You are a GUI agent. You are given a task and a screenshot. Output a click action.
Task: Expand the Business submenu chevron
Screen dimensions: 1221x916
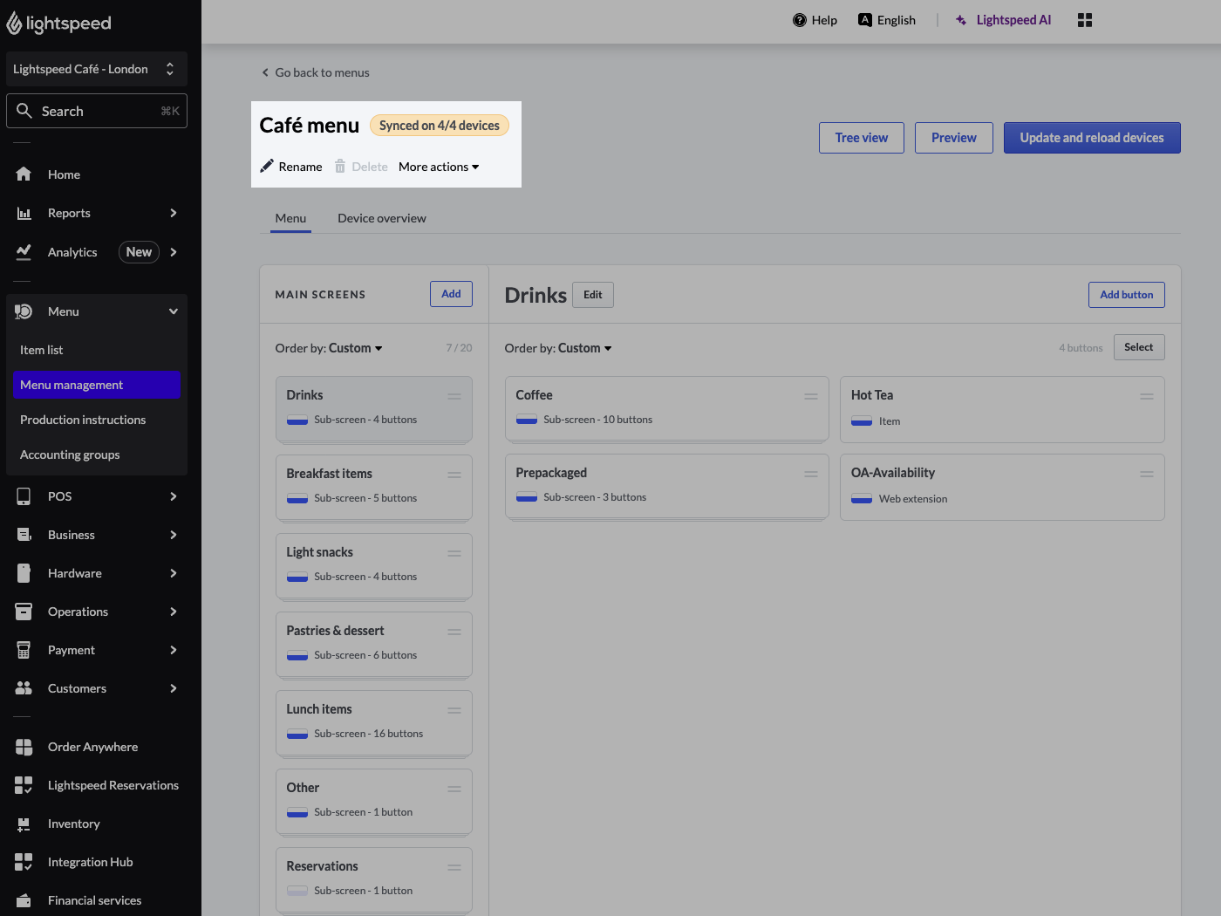(x=174, y=535)
